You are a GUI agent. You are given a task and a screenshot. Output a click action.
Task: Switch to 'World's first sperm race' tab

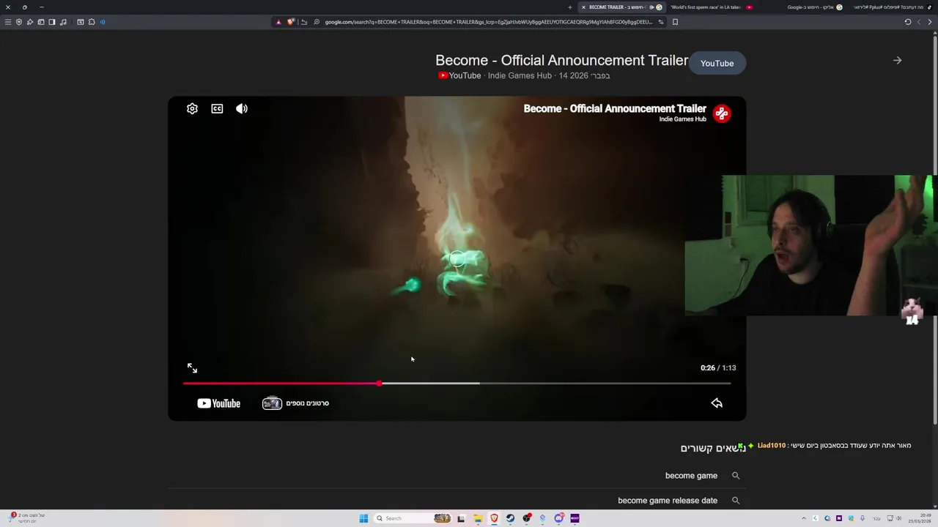click(711, 7)
